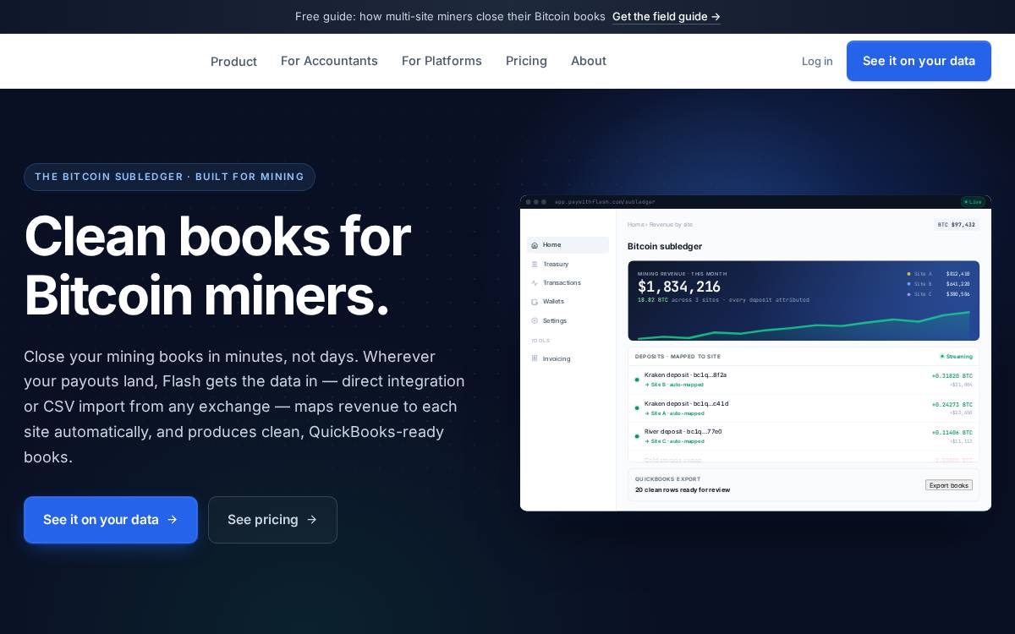Click the +0.11406 BTC amount
The width and height of the screenshot is (1015, 634).
(x=952, y=433)
